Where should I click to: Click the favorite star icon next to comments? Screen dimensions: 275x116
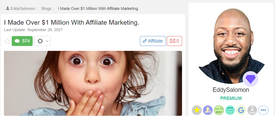pos(7,41)
